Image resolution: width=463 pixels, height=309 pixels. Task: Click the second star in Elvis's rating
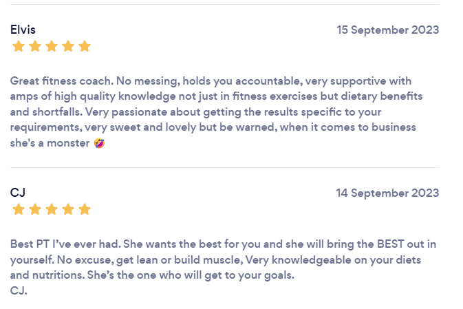click(x=35, y=47)
